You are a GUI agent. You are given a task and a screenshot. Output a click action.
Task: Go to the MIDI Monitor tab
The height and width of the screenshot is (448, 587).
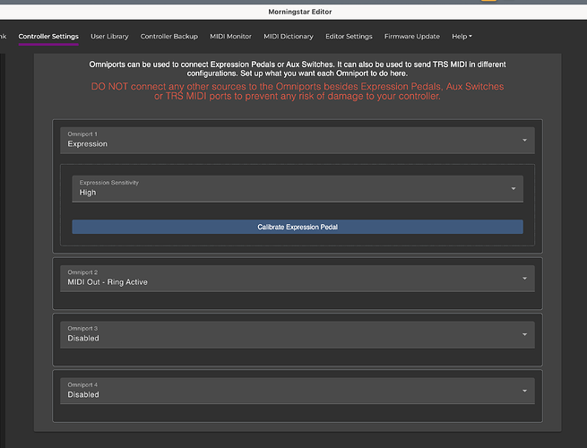tap(230, 37)
